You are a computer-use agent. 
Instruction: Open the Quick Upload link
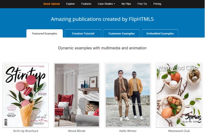[52, 4]
